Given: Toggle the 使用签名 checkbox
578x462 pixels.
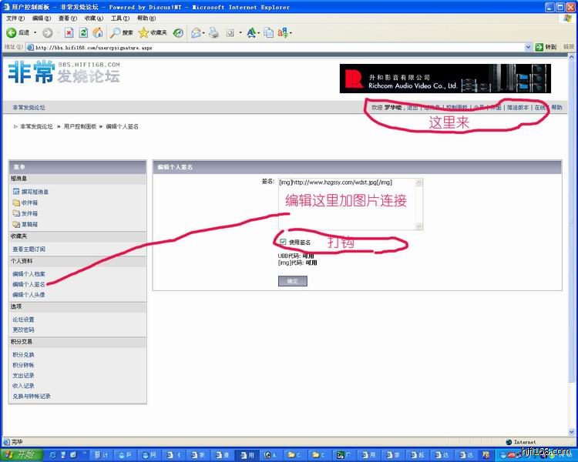Looking at the screenshot, I should click(283, 242).
